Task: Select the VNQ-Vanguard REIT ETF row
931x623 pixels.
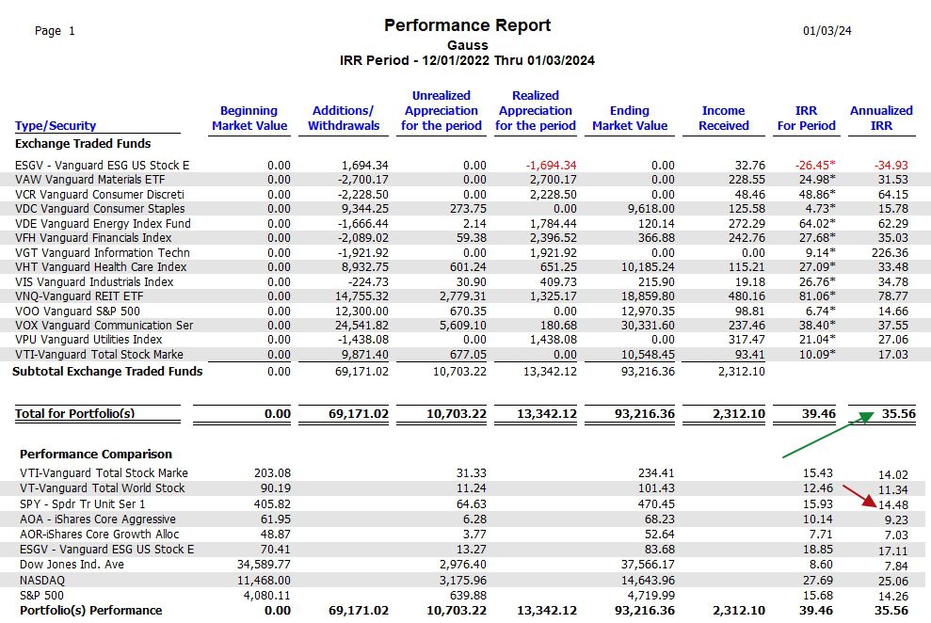Action: pos(465,296)
